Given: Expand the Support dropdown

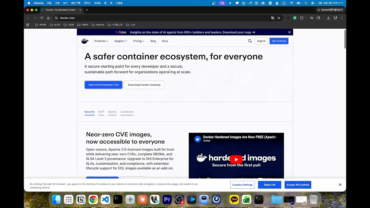Looking at the screenshot, I should tap(121, 41).
